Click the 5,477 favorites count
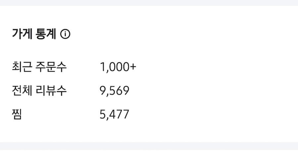298x154 pixels. click(x=114, y=115)
